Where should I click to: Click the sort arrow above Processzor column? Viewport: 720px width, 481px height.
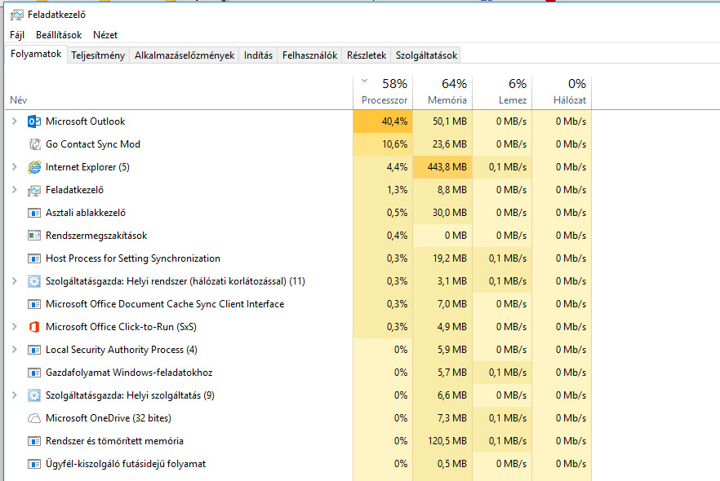365,82
